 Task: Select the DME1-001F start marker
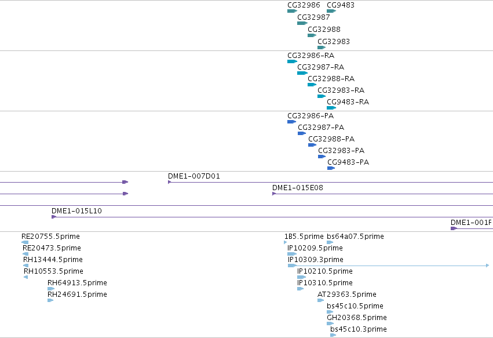pos(454,228)
